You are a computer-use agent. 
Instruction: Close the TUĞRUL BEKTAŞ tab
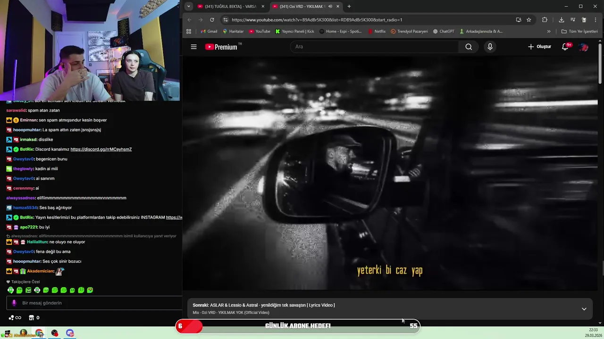pos(263,7)
